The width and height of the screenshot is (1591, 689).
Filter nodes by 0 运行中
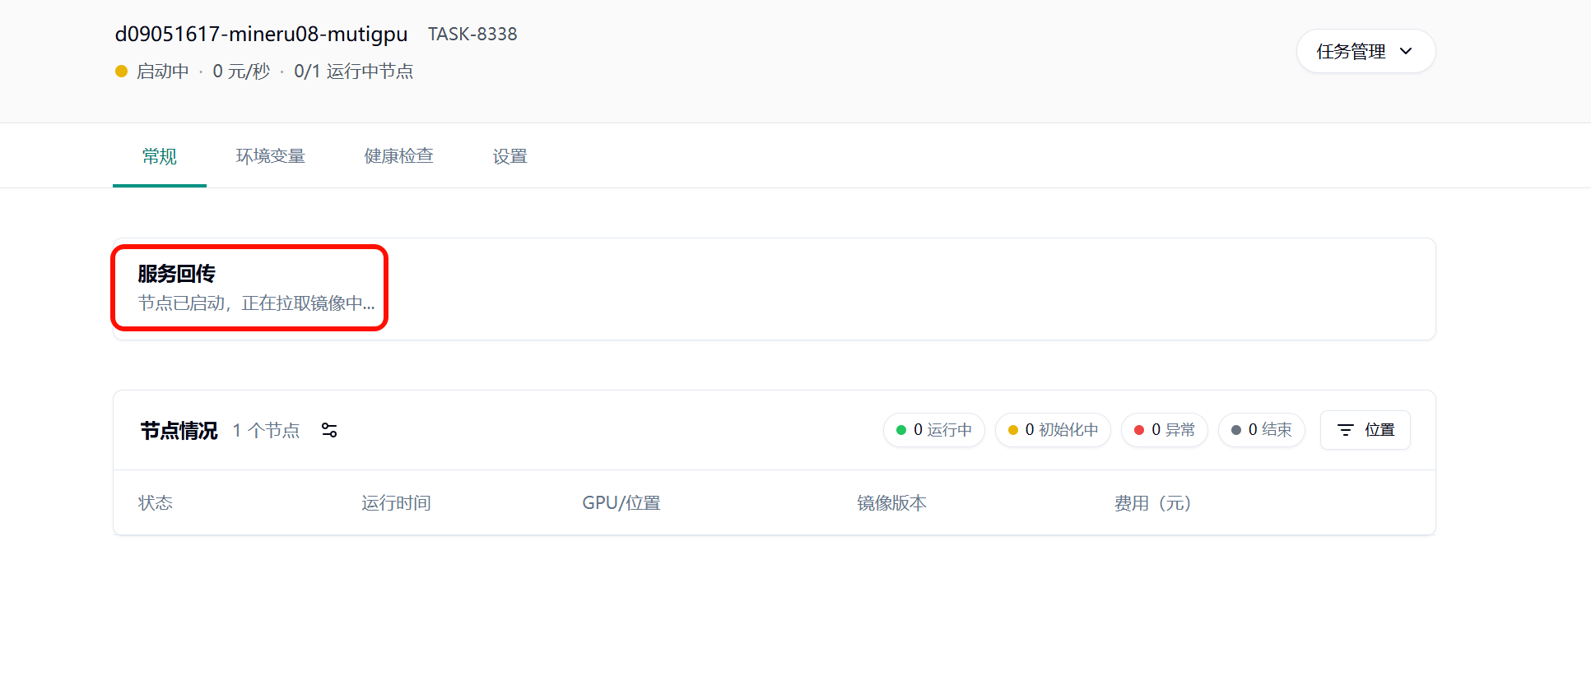coord(933,430)
